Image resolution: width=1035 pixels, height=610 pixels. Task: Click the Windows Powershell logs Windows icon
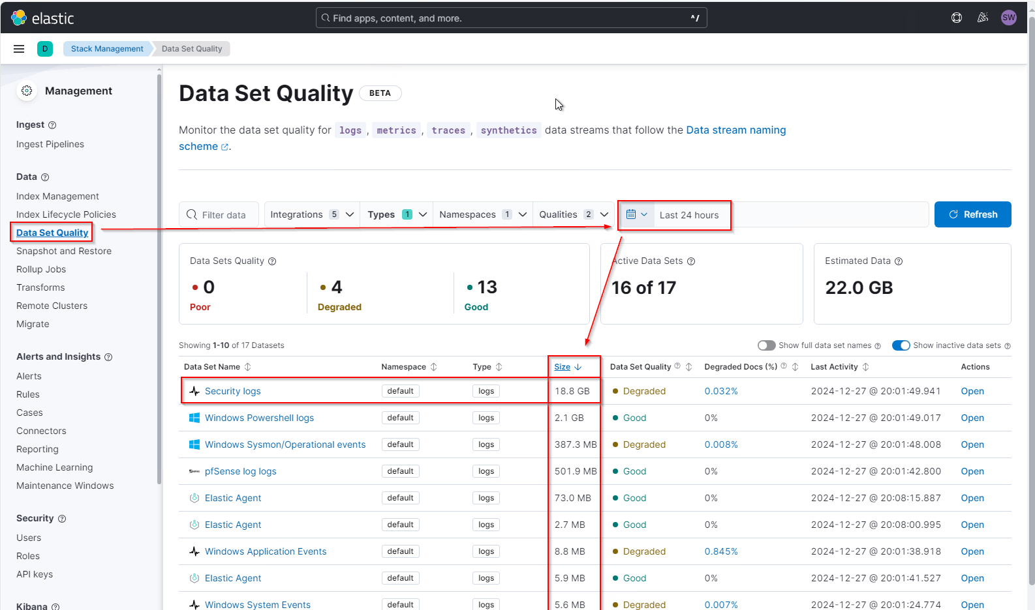coord(194,418)
